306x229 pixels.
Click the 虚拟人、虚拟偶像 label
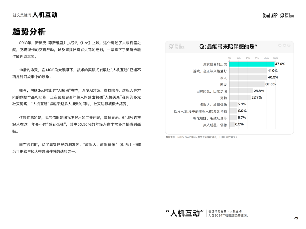(x=213, y=104)
